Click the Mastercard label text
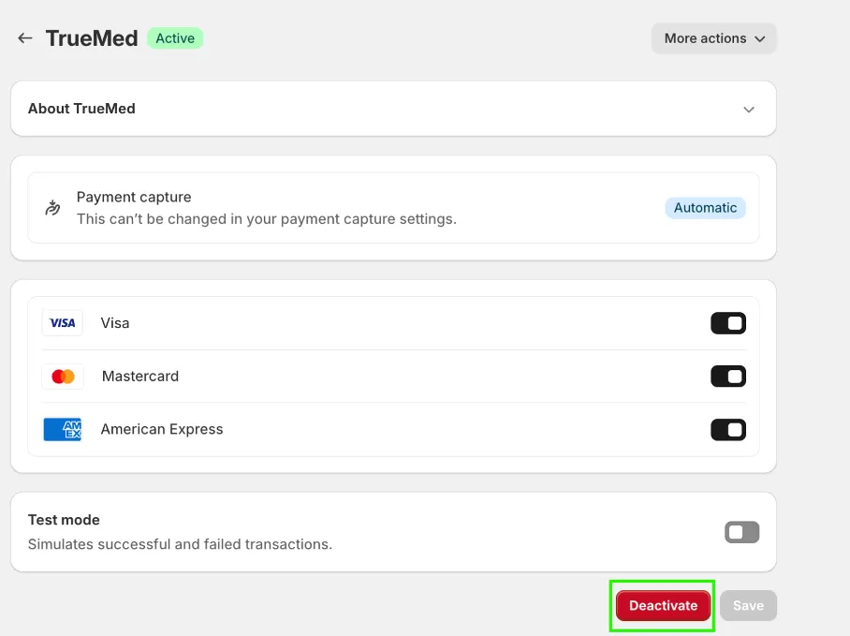 pos(140,377)
